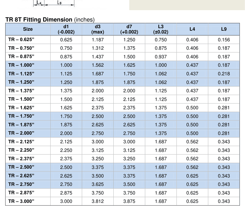The image size is (245, 211).
Task: Select the TR – 2.500" row label
Action: (21, 167)
